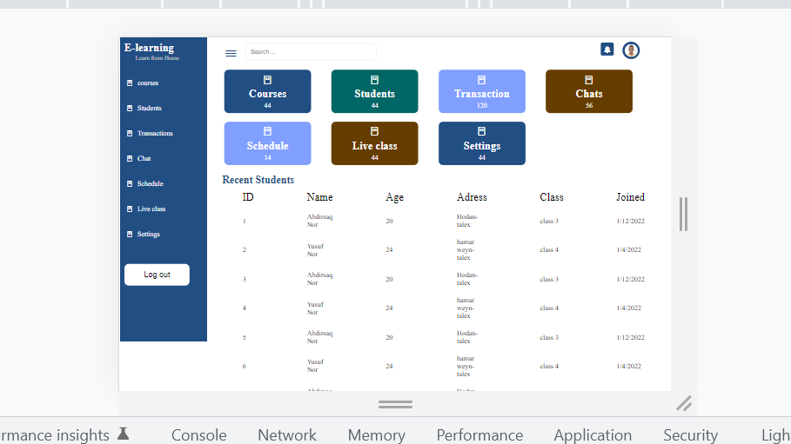Click the Live class sidebar icon
Viewport: 791px width, 444px height.
130,209
